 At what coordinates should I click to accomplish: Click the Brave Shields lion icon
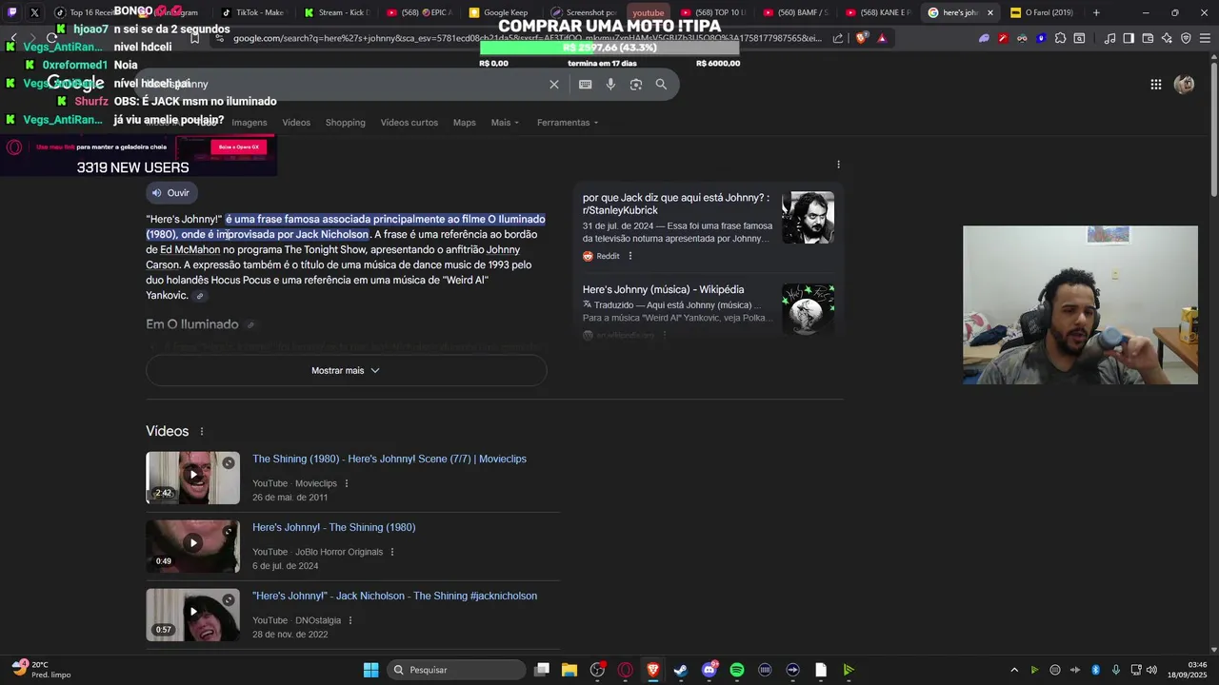pos(862,38)
